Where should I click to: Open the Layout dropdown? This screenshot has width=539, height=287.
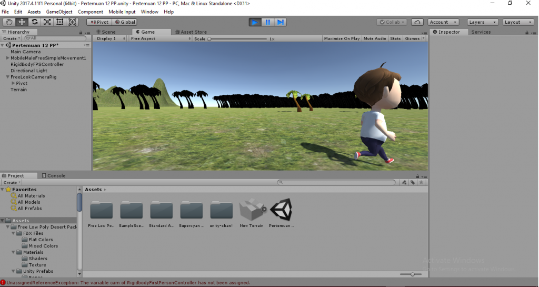point(518,22)
